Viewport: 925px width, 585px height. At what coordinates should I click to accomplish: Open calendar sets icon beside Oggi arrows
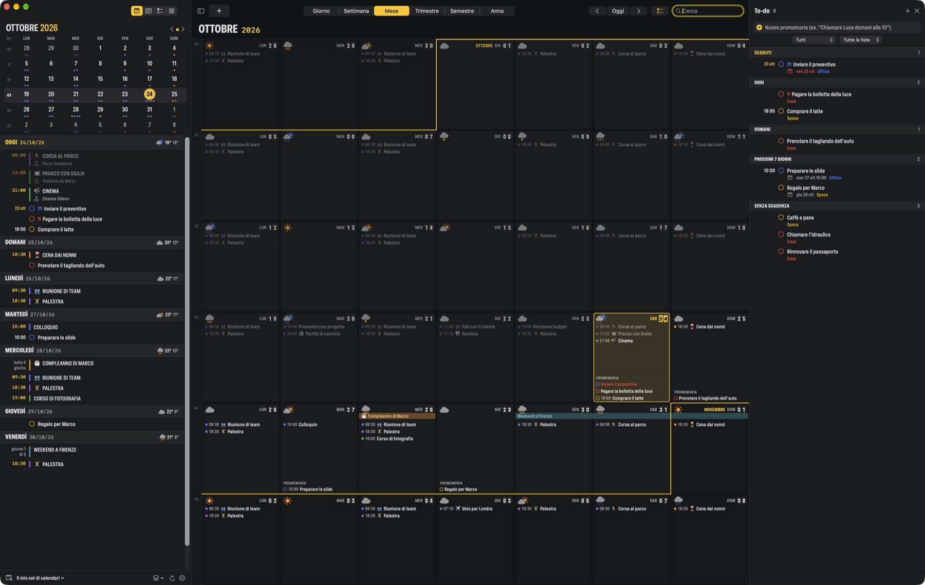[x=660, y=11]
